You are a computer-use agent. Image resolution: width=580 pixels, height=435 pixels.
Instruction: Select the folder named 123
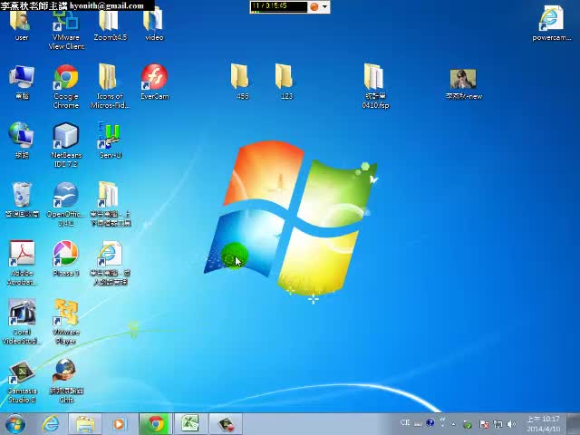point(286,82)
